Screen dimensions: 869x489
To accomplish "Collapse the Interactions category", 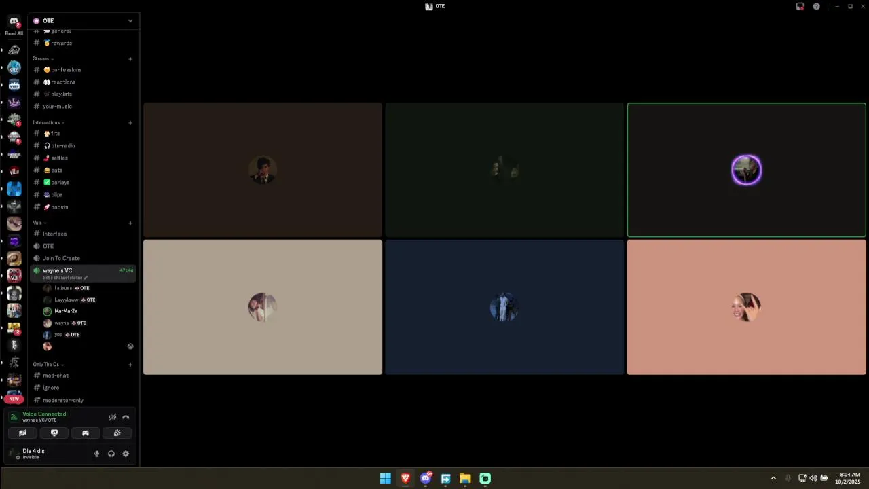I will point(48,122).
